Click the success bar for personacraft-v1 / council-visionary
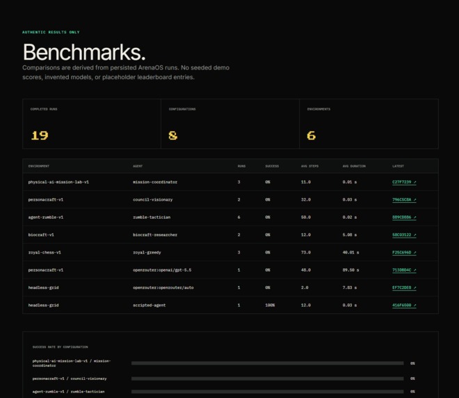459x398 pixels. 267,379
